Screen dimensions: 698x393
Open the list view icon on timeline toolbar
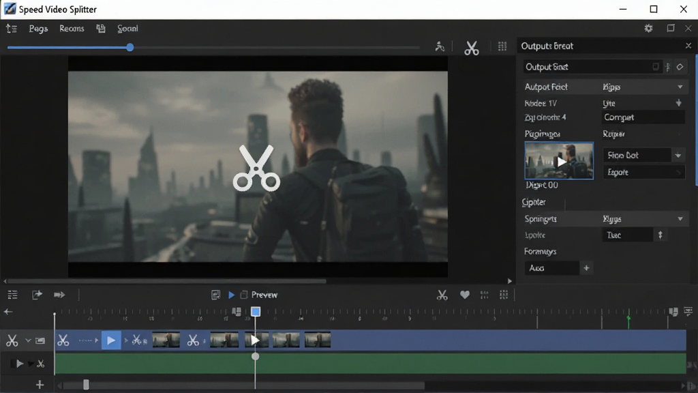pos(12,295)
